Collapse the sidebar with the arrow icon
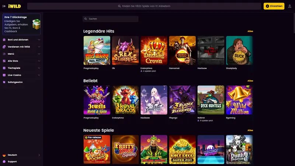 point(4,6)
